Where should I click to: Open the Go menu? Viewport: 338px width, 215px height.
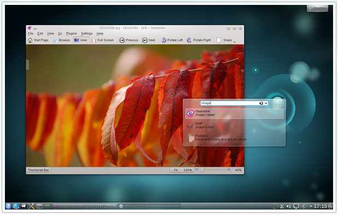[x=60, y=33]
